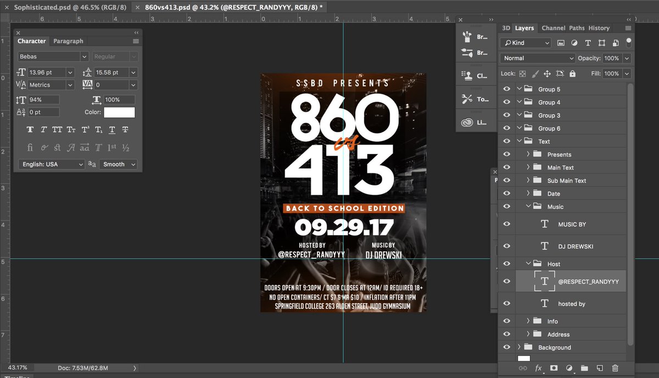The height and width of the screenshot is (378, 659).
Task: Hide the hosted by text layer
Action: click(x=506, y=303)
